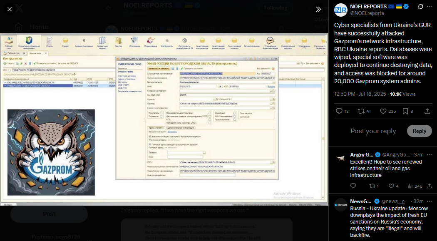Share the NOELREPORTS post

coord(427,111)
